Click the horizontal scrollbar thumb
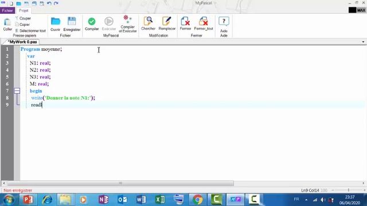Viewport: 367px width, 206px height. click(120, 183)
